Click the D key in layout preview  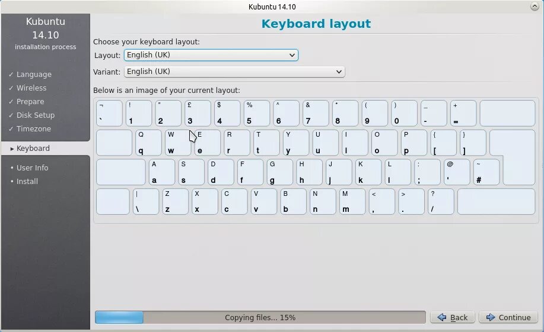[x=221, y=172]
